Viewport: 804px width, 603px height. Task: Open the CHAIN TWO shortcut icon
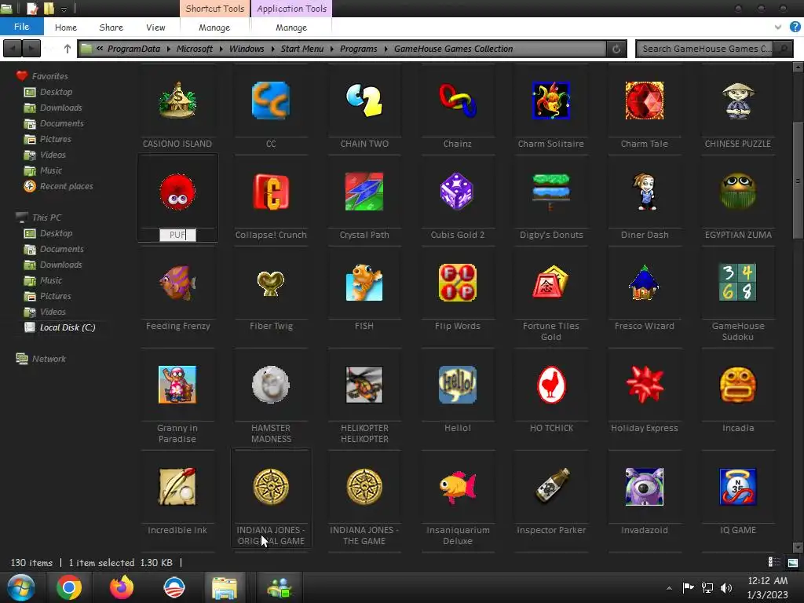point(364,100)
